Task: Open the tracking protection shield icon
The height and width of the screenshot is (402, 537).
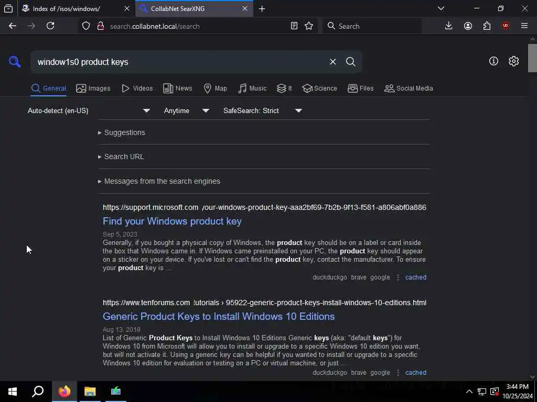Action: point(86,26)
